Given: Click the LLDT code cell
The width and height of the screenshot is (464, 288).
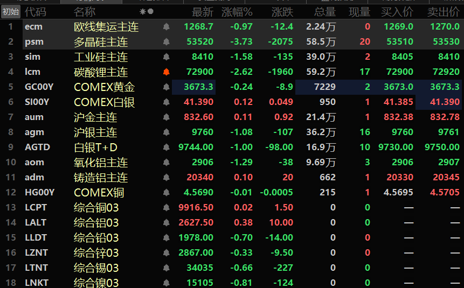Looking at the screenshot, I should coord(36,238).
